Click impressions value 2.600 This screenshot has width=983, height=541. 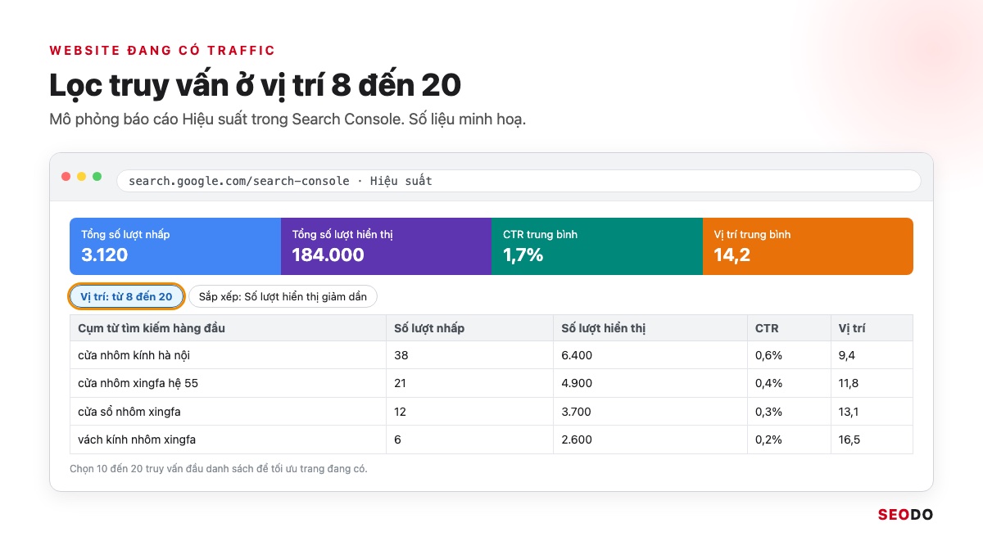pyautogui.click(x=577, y=440)
